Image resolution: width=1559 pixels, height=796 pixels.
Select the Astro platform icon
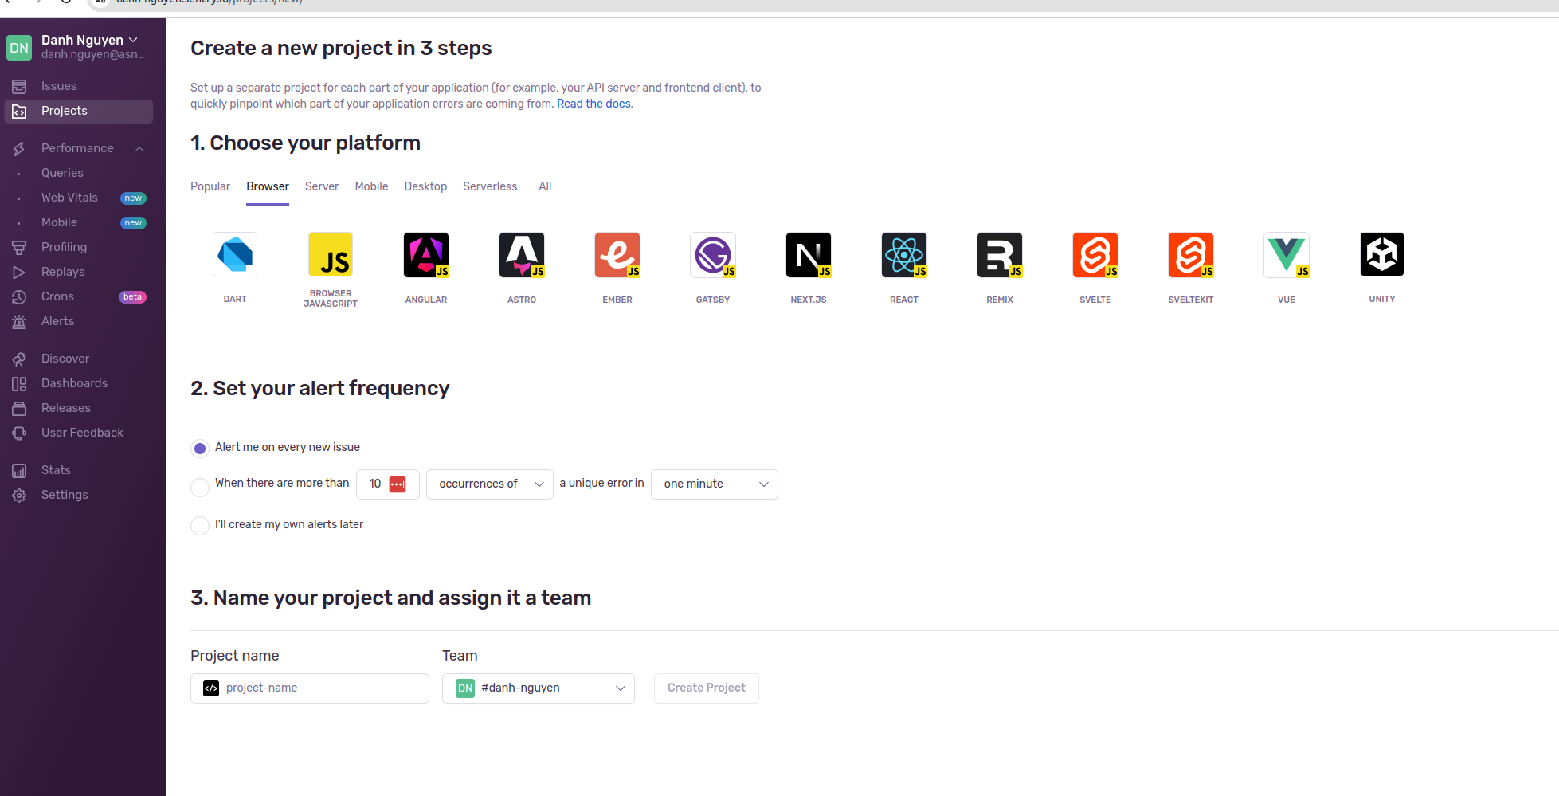(x=522, y=255)
